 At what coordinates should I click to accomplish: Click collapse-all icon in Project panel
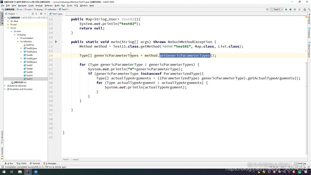[36, 14]
